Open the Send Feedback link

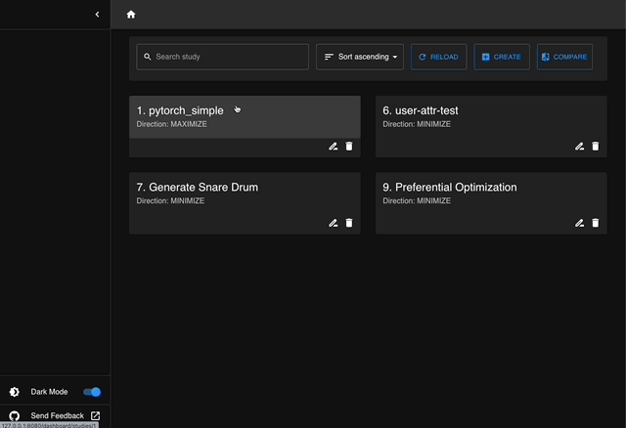click(x=56, y=416)
